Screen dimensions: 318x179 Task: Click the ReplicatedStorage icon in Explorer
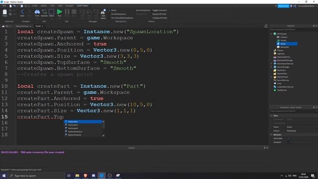[275, 60]
